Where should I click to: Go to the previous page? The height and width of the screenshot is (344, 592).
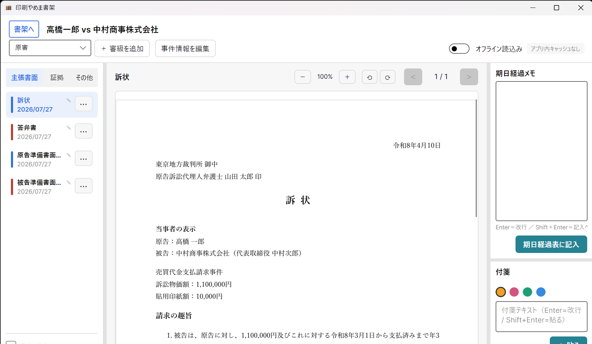(413, 77)
